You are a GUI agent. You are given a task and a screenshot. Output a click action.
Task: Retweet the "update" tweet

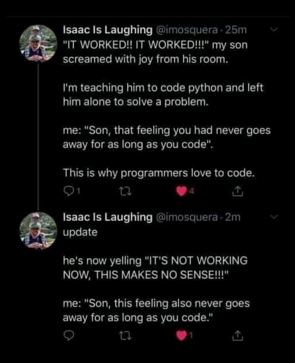point(123,335)
